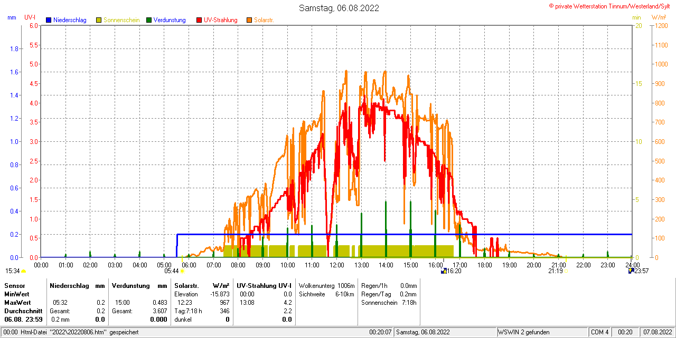Viewport: 676px width, 338px height.
Task: Click the Wolkenunterg 1006m entry
Action: click(326, 285)
